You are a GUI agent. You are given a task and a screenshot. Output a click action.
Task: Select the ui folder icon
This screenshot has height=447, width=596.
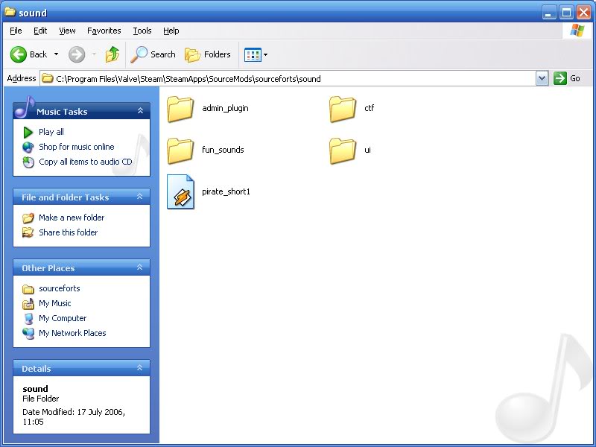[x=343, y=150]
